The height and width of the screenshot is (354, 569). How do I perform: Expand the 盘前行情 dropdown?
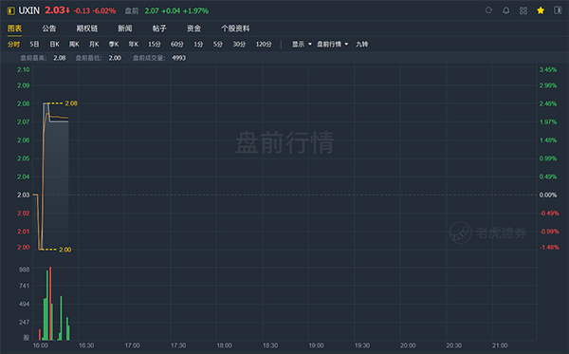click(333, 44)
